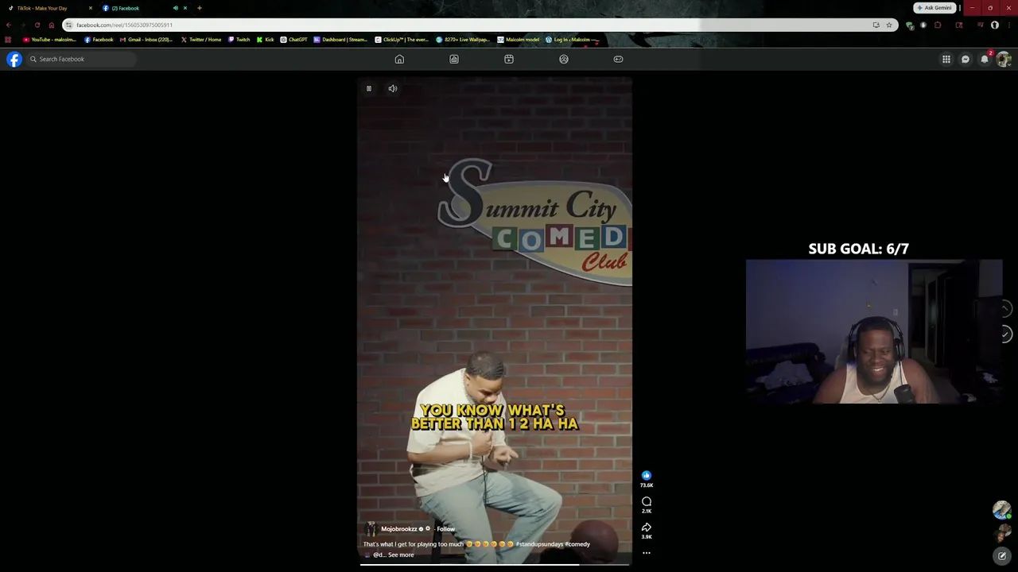Go to browser home page

pyautogui.click(x=52, y=25)
